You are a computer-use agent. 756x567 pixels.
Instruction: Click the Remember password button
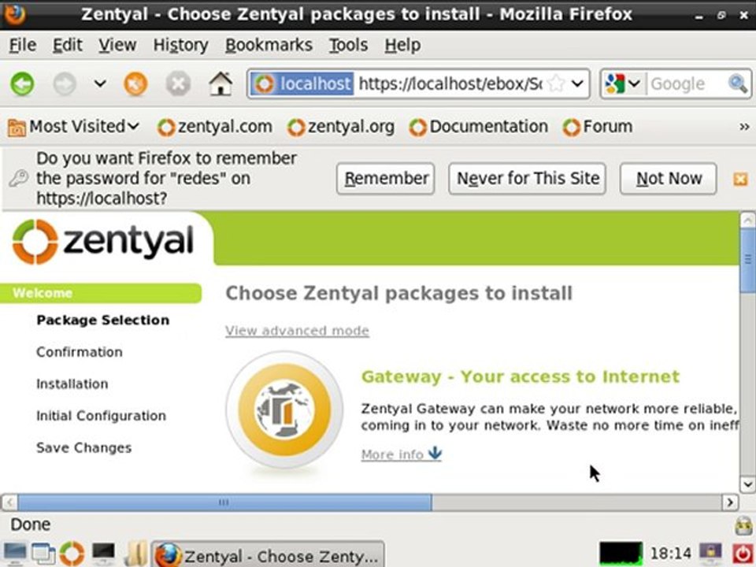(x=386, y=179)
